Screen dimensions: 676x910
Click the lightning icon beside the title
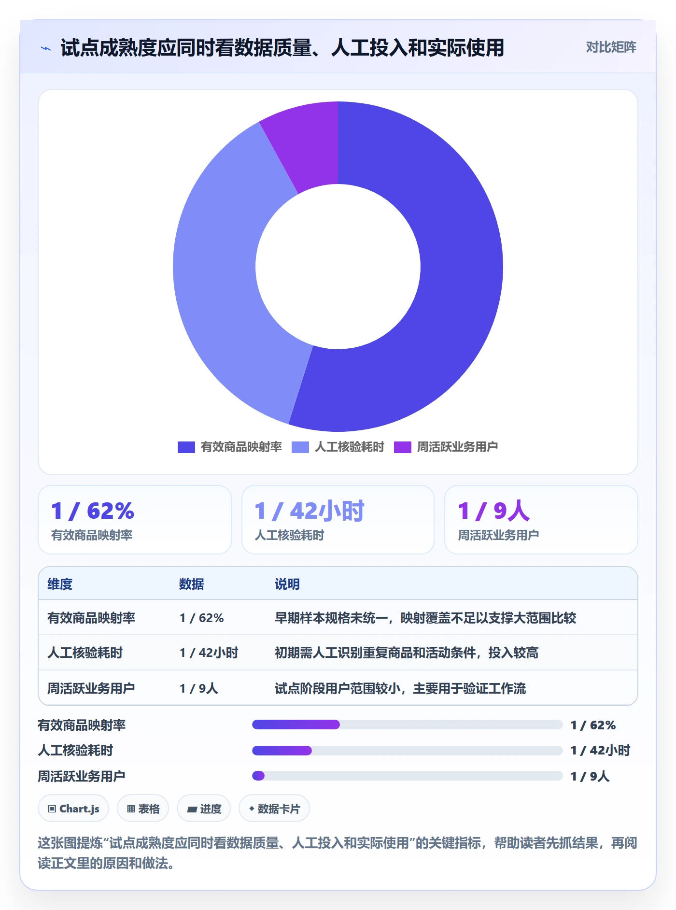pyautogui.click(x=46, y=48)
